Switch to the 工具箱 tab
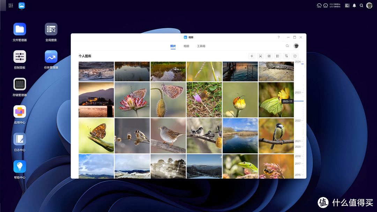This screenshot has height=212, width=377. point(201,46)
